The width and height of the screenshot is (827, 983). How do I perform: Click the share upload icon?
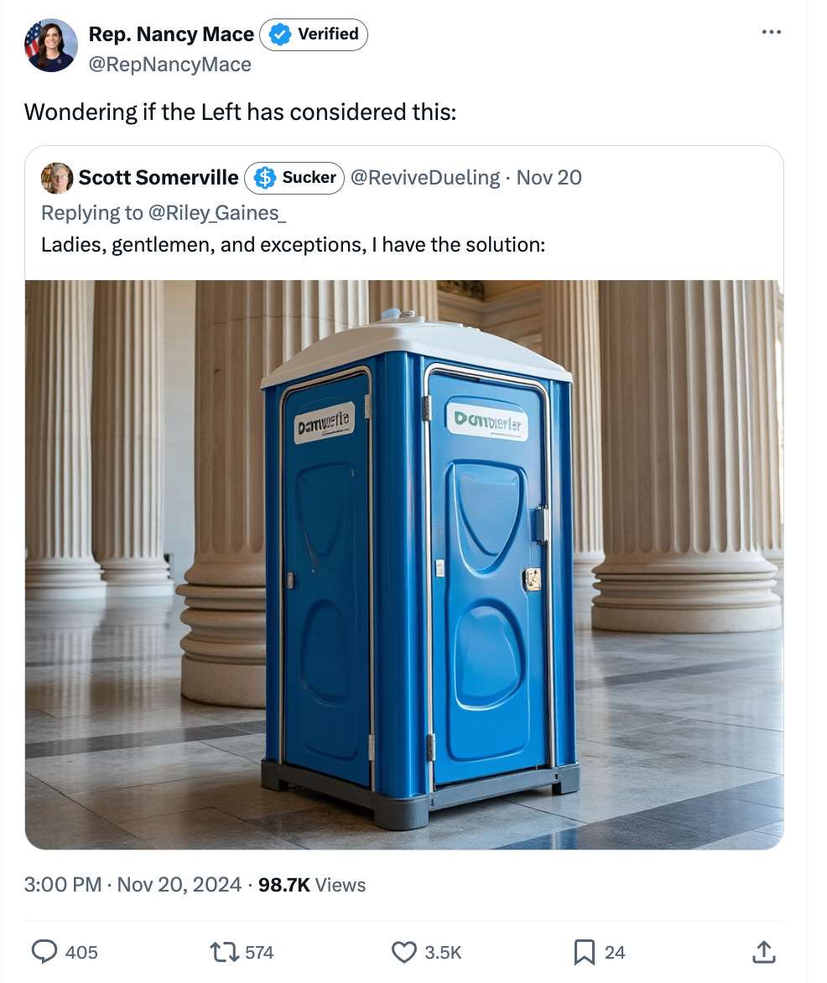763,952
